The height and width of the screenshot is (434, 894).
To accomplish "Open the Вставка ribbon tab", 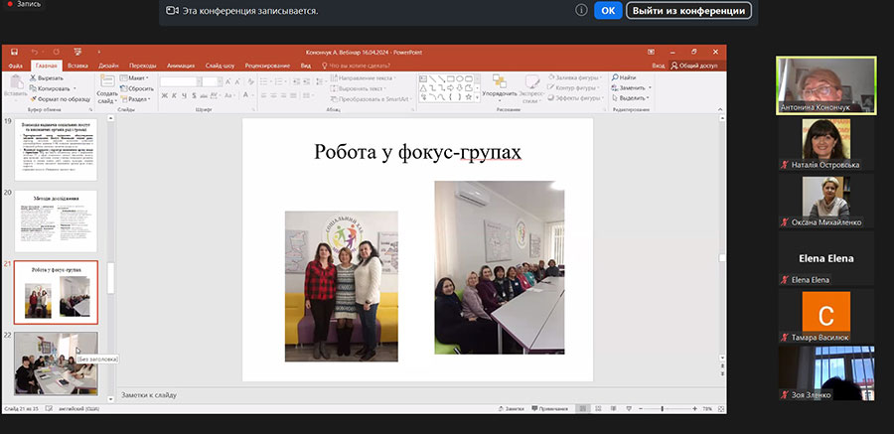I will [x=76, y=65].
